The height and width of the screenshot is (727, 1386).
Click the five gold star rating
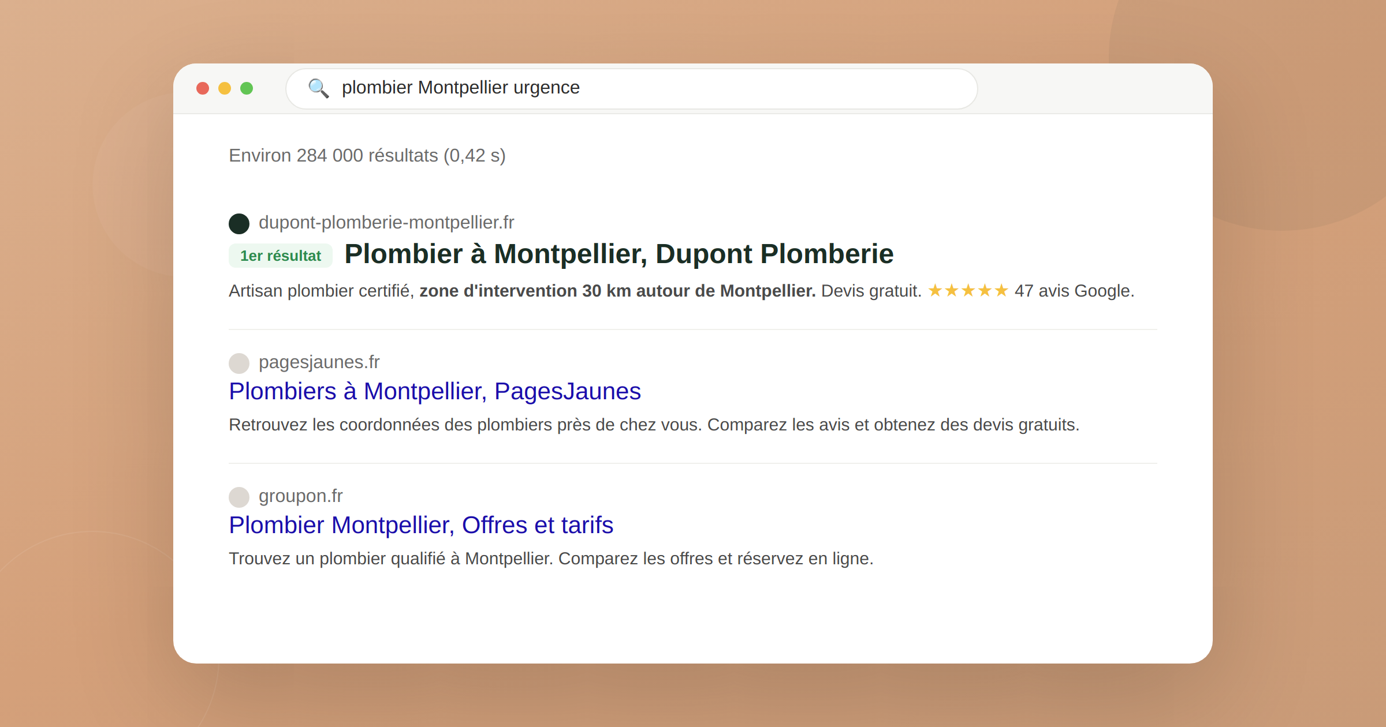pyautogui.click(x=968, y=291)
